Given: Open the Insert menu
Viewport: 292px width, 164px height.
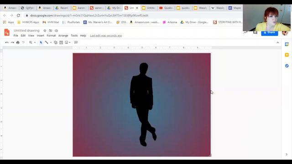Looking at the screenshot, I should (x=41, y=36).
